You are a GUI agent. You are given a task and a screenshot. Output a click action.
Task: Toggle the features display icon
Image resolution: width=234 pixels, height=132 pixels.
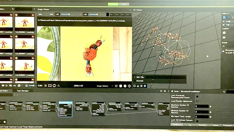58,86
